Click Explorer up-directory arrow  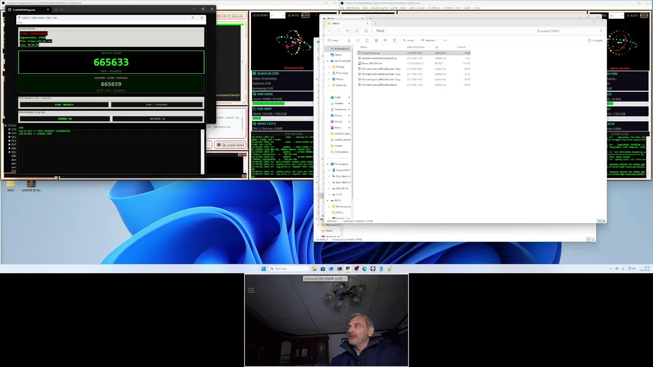click(x=348, y=31)
